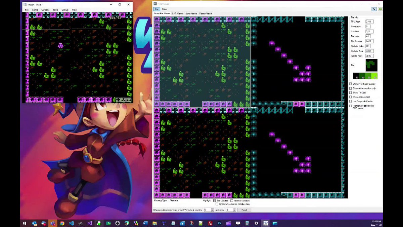The image size is (403, 227).
Task: Open View menu in PPU Viewer
Action: click(x=164, y=9)
